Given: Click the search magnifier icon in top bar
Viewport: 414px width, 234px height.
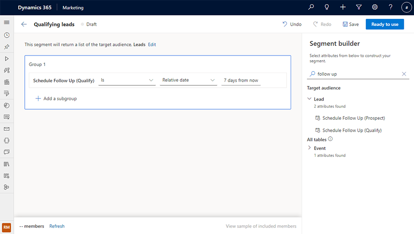Looking at the screenshot, I should pyautogui.click(x=311, y=7).
